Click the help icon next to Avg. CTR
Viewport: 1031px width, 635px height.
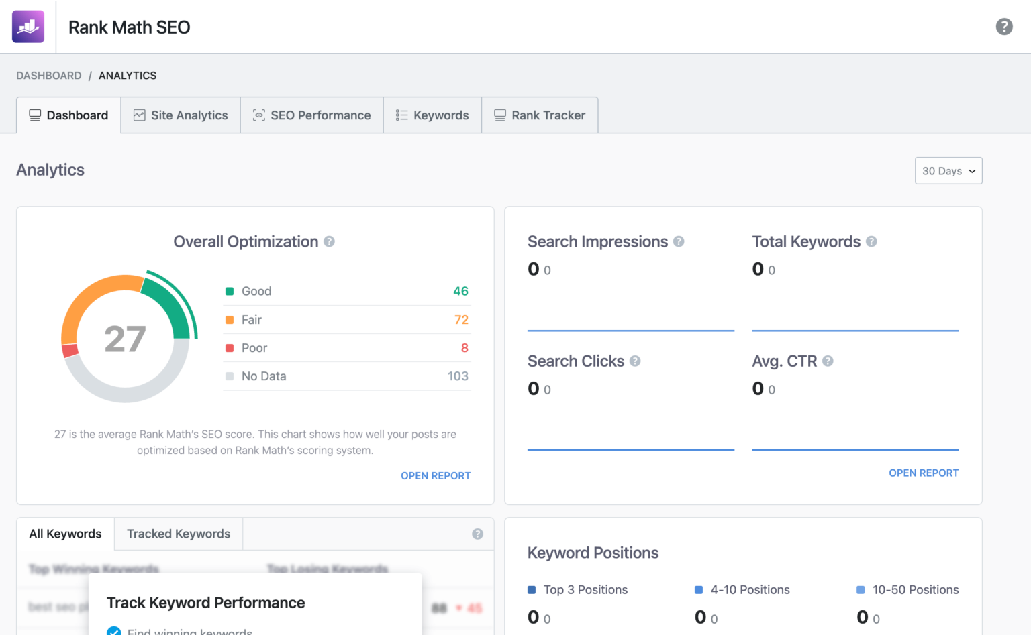[x=828, y=361]
